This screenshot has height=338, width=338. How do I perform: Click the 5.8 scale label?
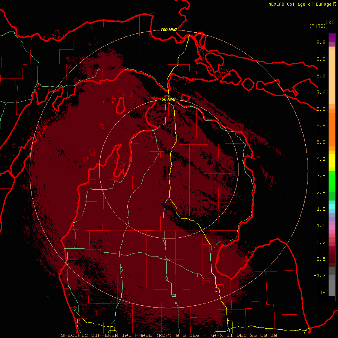pyautogui.click(x=321, y=126)
